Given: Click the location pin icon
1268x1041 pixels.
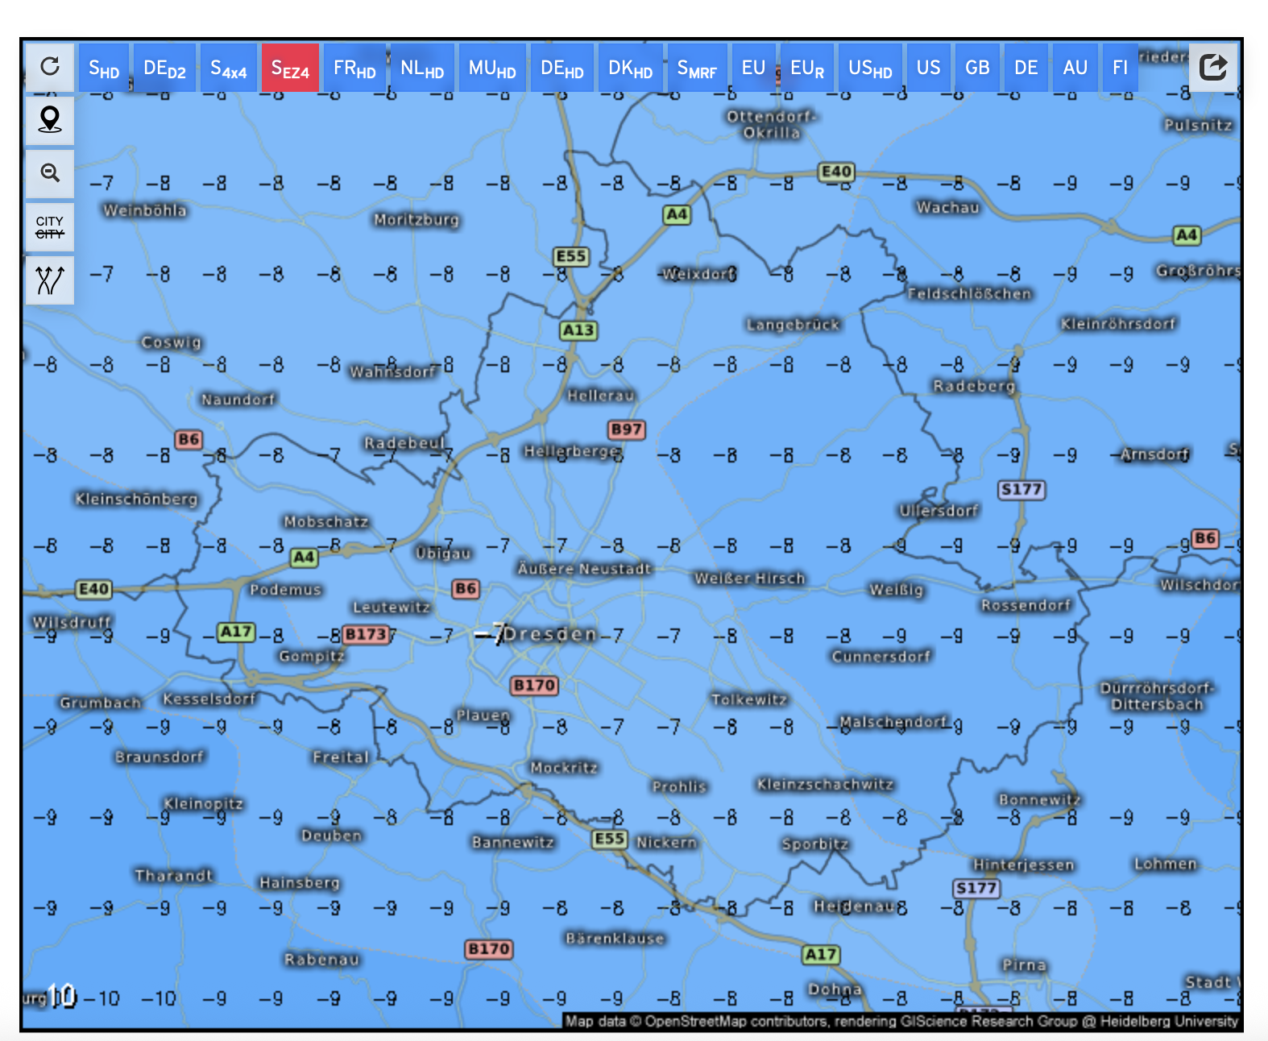Looking at the screenshot, I should coord(50,120).
